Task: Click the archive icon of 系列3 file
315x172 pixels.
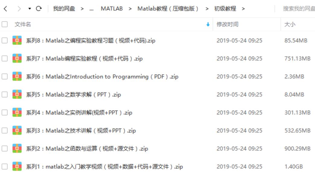Action: click(x=17, y=130)
